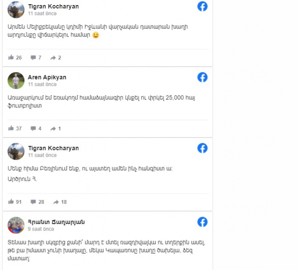Click Tigran Kocharyan name on top post
This screenshot has height=270, width=297.
(53, 6)
